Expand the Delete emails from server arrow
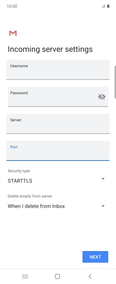Viewport: 116px width, 284px height. coord(103,206)
